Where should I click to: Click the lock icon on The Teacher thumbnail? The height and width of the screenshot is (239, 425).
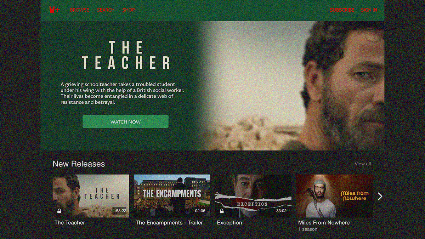point(59,211)
